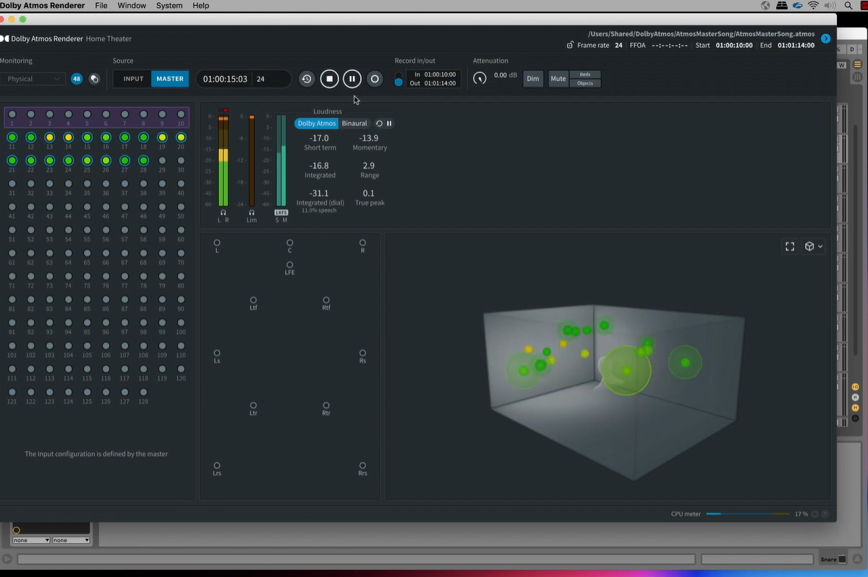The width and height of the screenshot is (868, 577).
Task: Reset loudness measurement with circular arrow icon
Action: pos(379,124)
